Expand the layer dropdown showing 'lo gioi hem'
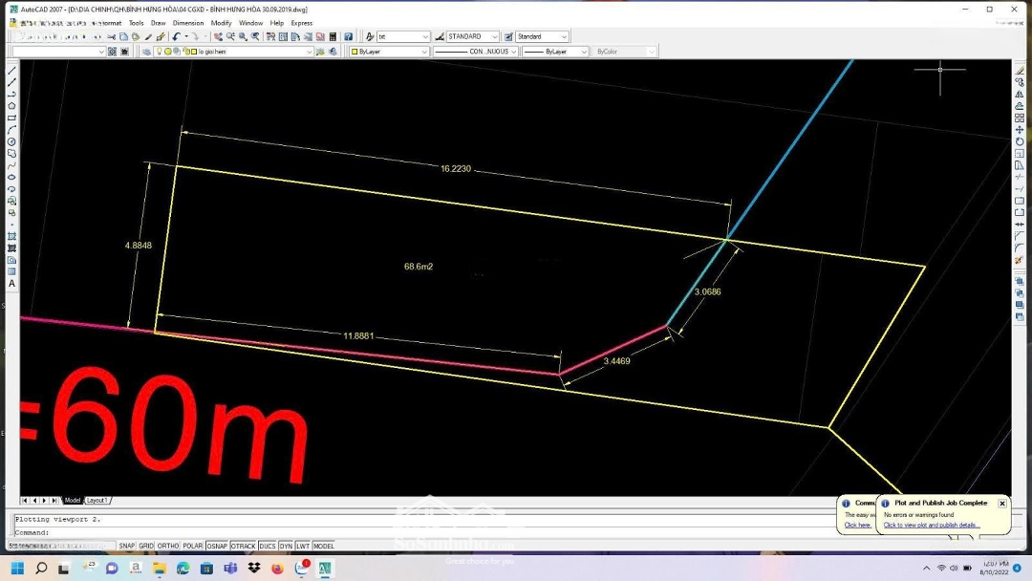1032x581 pixels. [309, 52]
